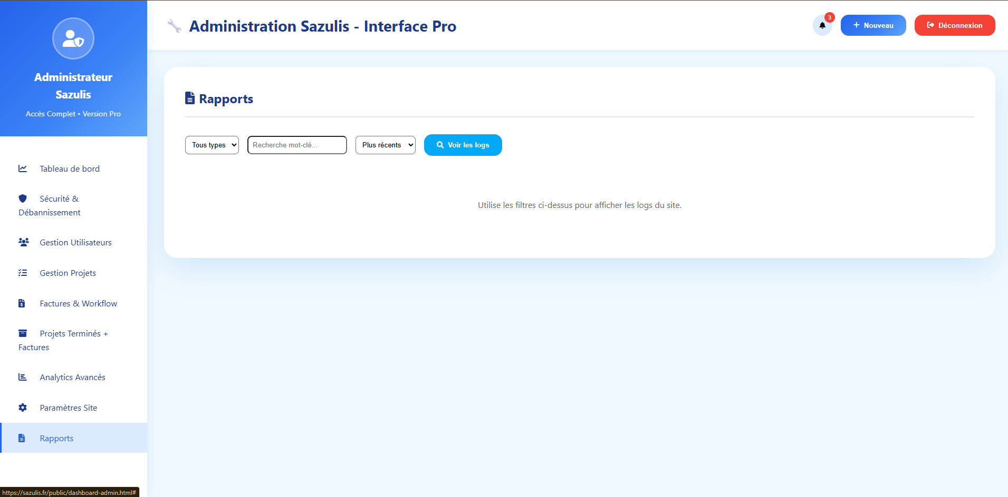Click the Tableau de bord chart icon
The width and height of the screenshot is (1008, 497).
tap(23, 168)
